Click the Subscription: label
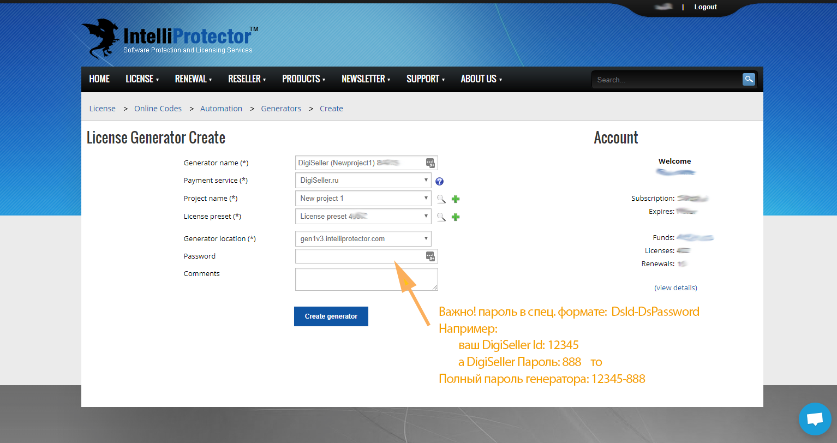The width and height of the screenshot is (837, 443). (x=653, y=198)
